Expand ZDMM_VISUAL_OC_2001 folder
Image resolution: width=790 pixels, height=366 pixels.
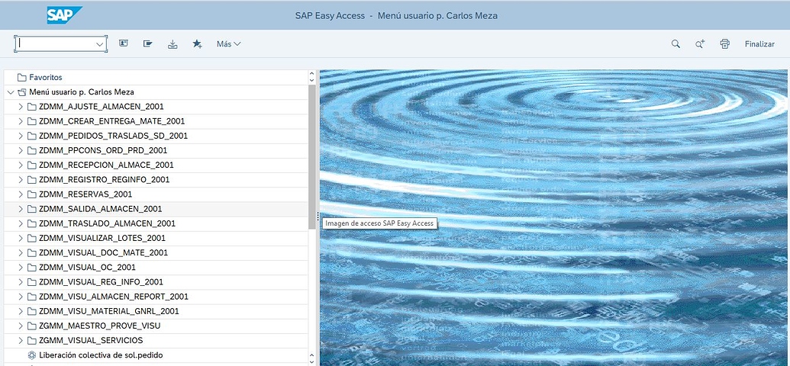(21, 268)
